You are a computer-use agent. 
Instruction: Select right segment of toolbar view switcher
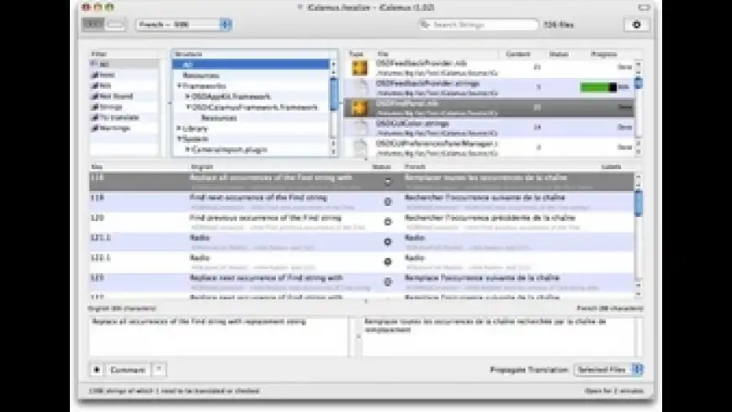(115, 24)
